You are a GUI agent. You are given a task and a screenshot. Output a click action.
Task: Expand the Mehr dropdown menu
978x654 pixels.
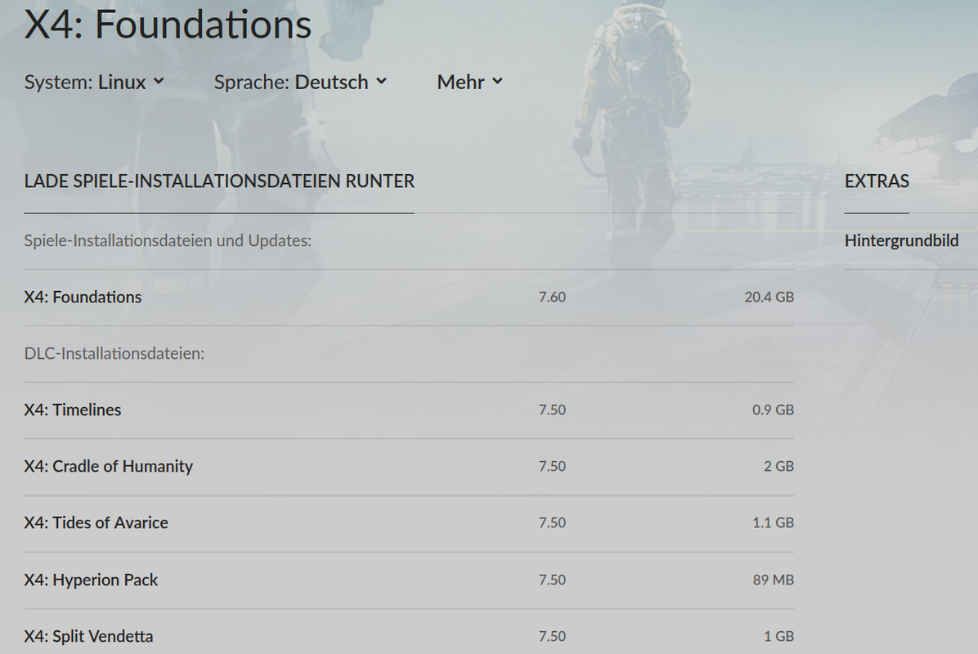click(x=469, y=82)
